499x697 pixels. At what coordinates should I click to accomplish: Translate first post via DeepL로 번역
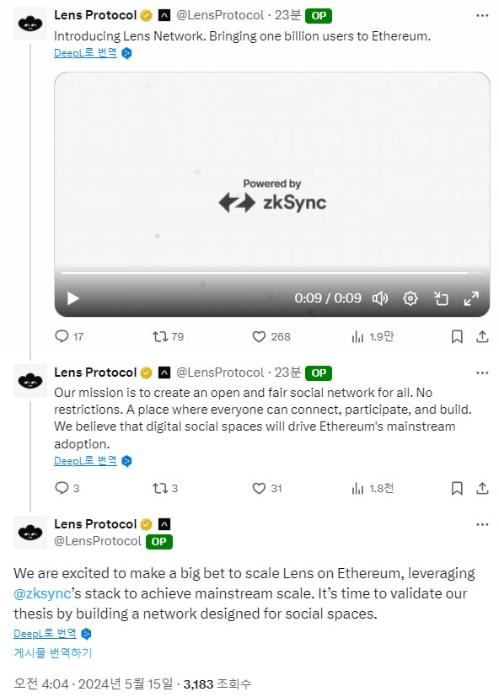[x=85, y=53]
